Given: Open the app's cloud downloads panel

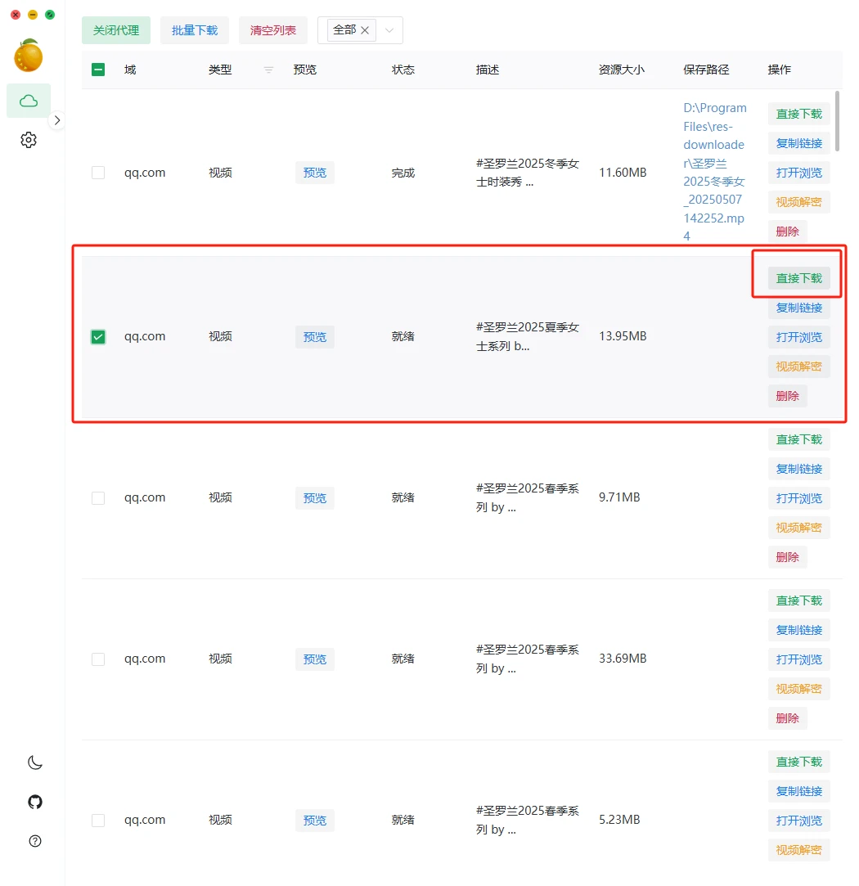Looking at the screenshot, I should pos(28,100).
